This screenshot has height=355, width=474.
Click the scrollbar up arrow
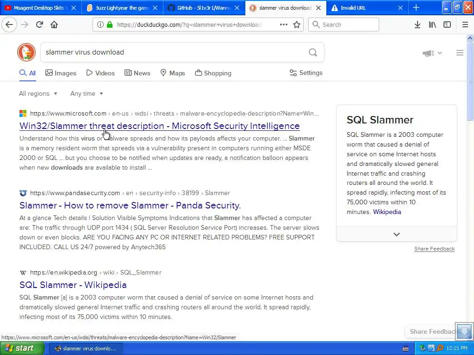(x=470, y=38)
